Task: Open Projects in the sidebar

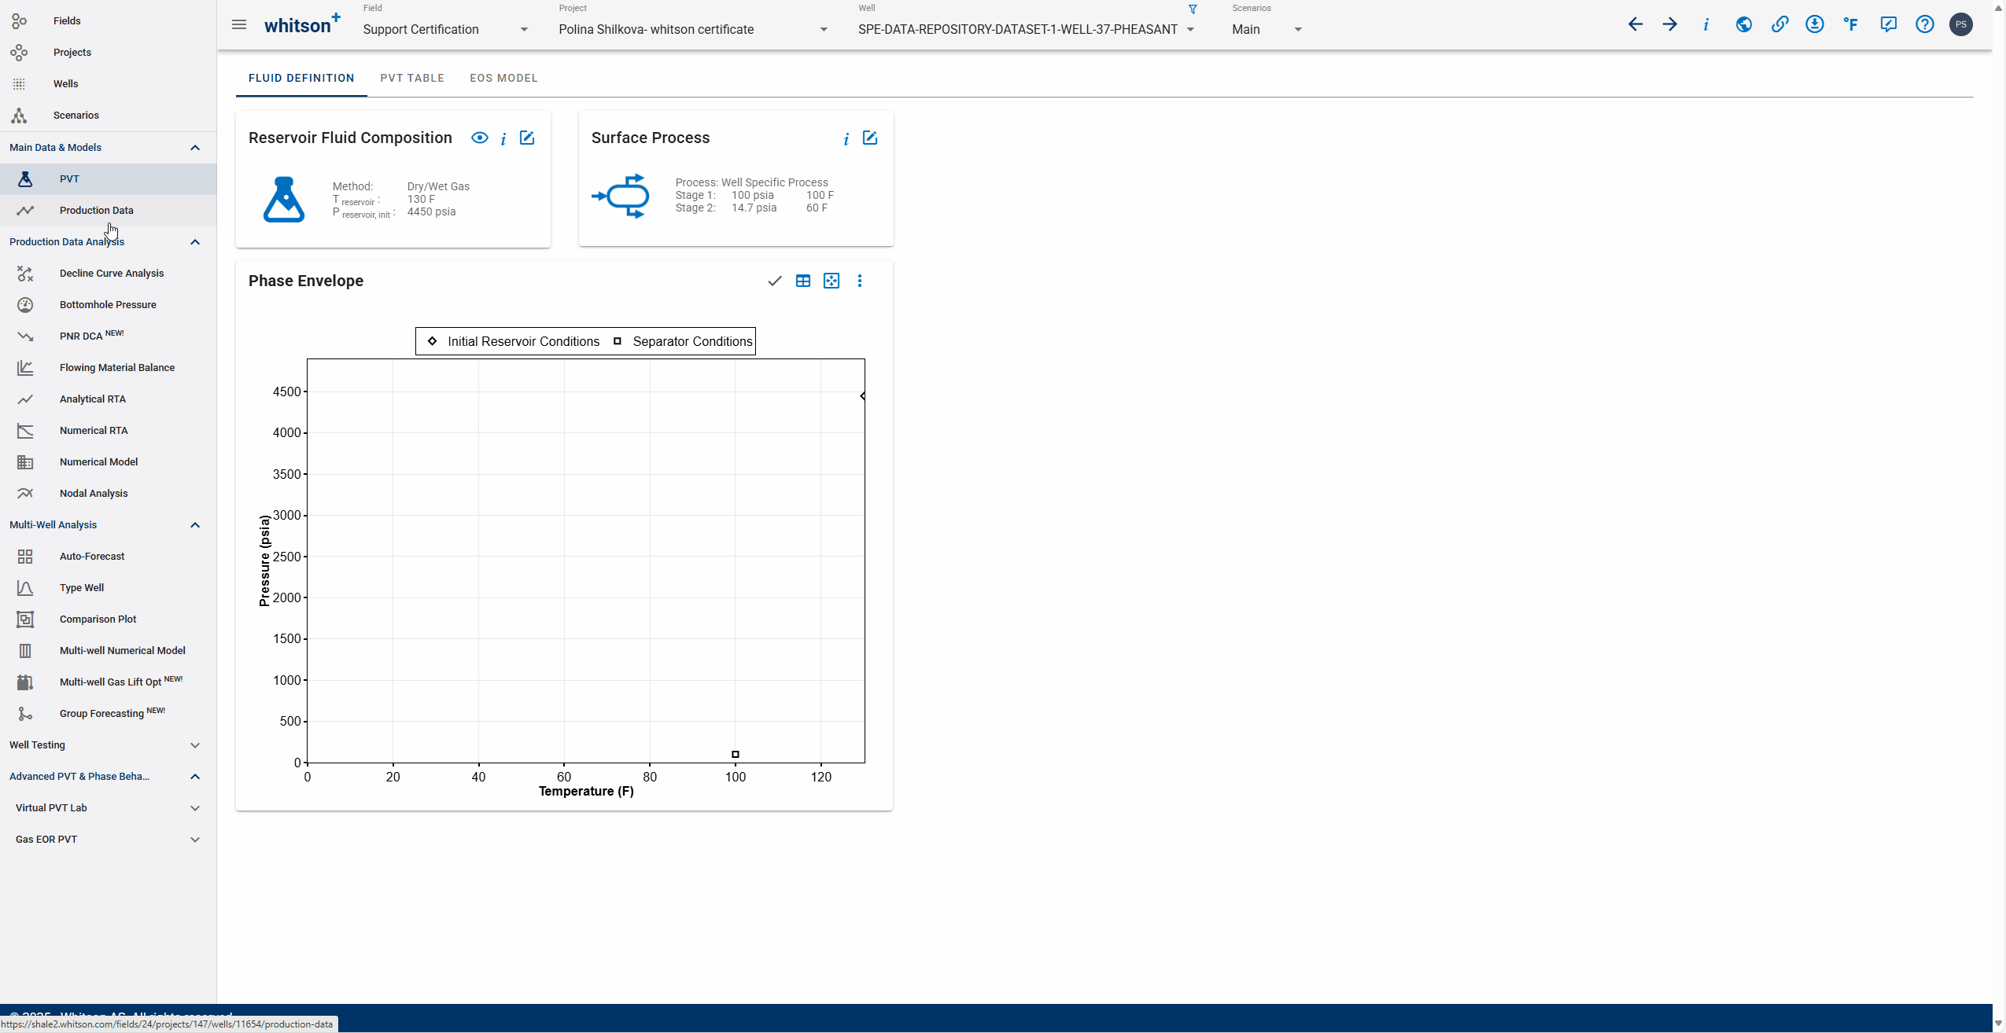Action: pos(108,52)
